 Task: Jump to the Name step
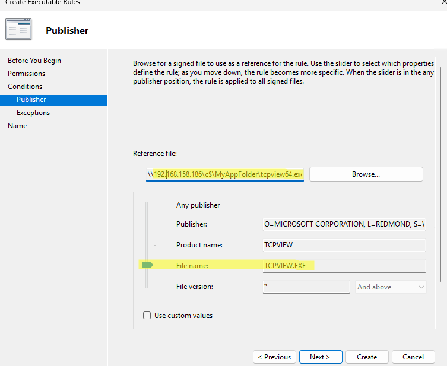[x=17, y=126]
